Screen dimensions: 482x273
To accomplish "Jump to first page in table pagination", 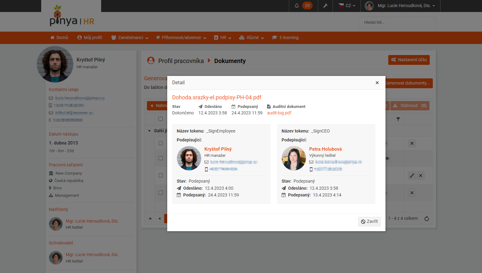I will point(150,219).
